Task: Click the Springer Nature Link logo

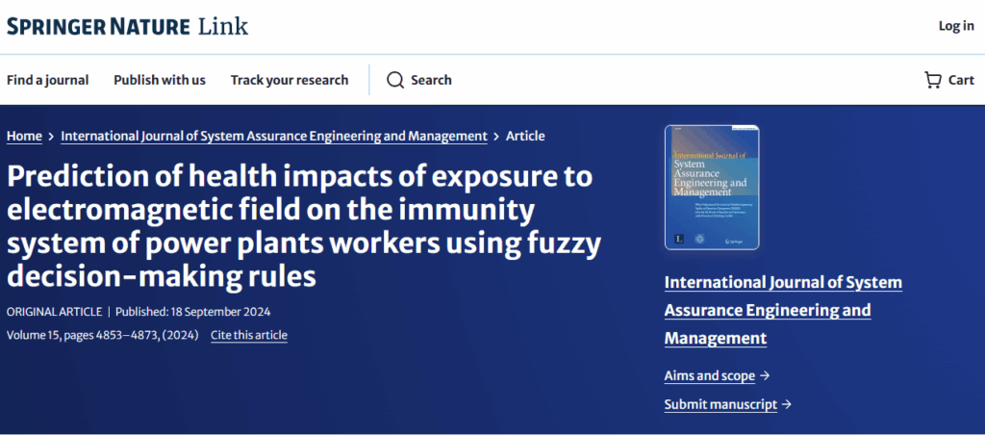Action: pos(127,26)
